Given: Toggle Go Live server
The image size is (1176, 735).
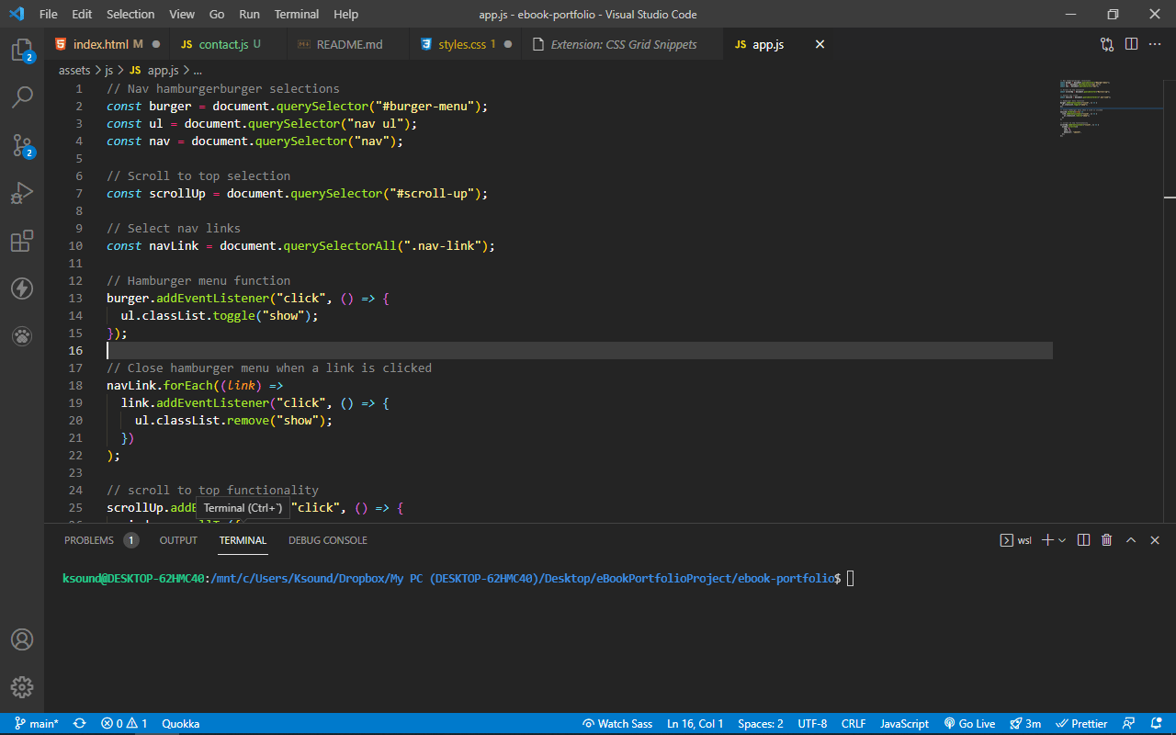Looking at the screenshot, I should tap(969, 724).
